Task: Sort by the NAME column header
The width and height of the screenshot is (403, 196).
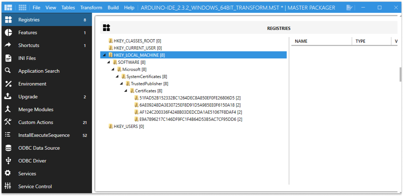Action: click(x=321, y=41)
